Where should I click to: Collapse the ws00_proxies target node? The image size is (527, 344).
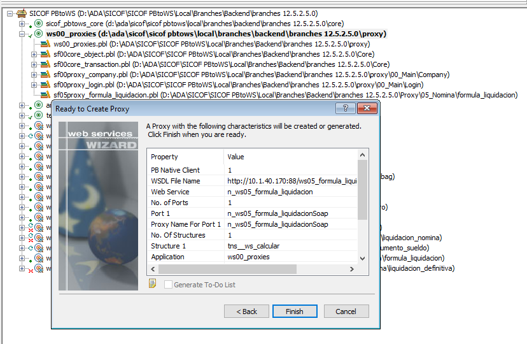point(22,34)
